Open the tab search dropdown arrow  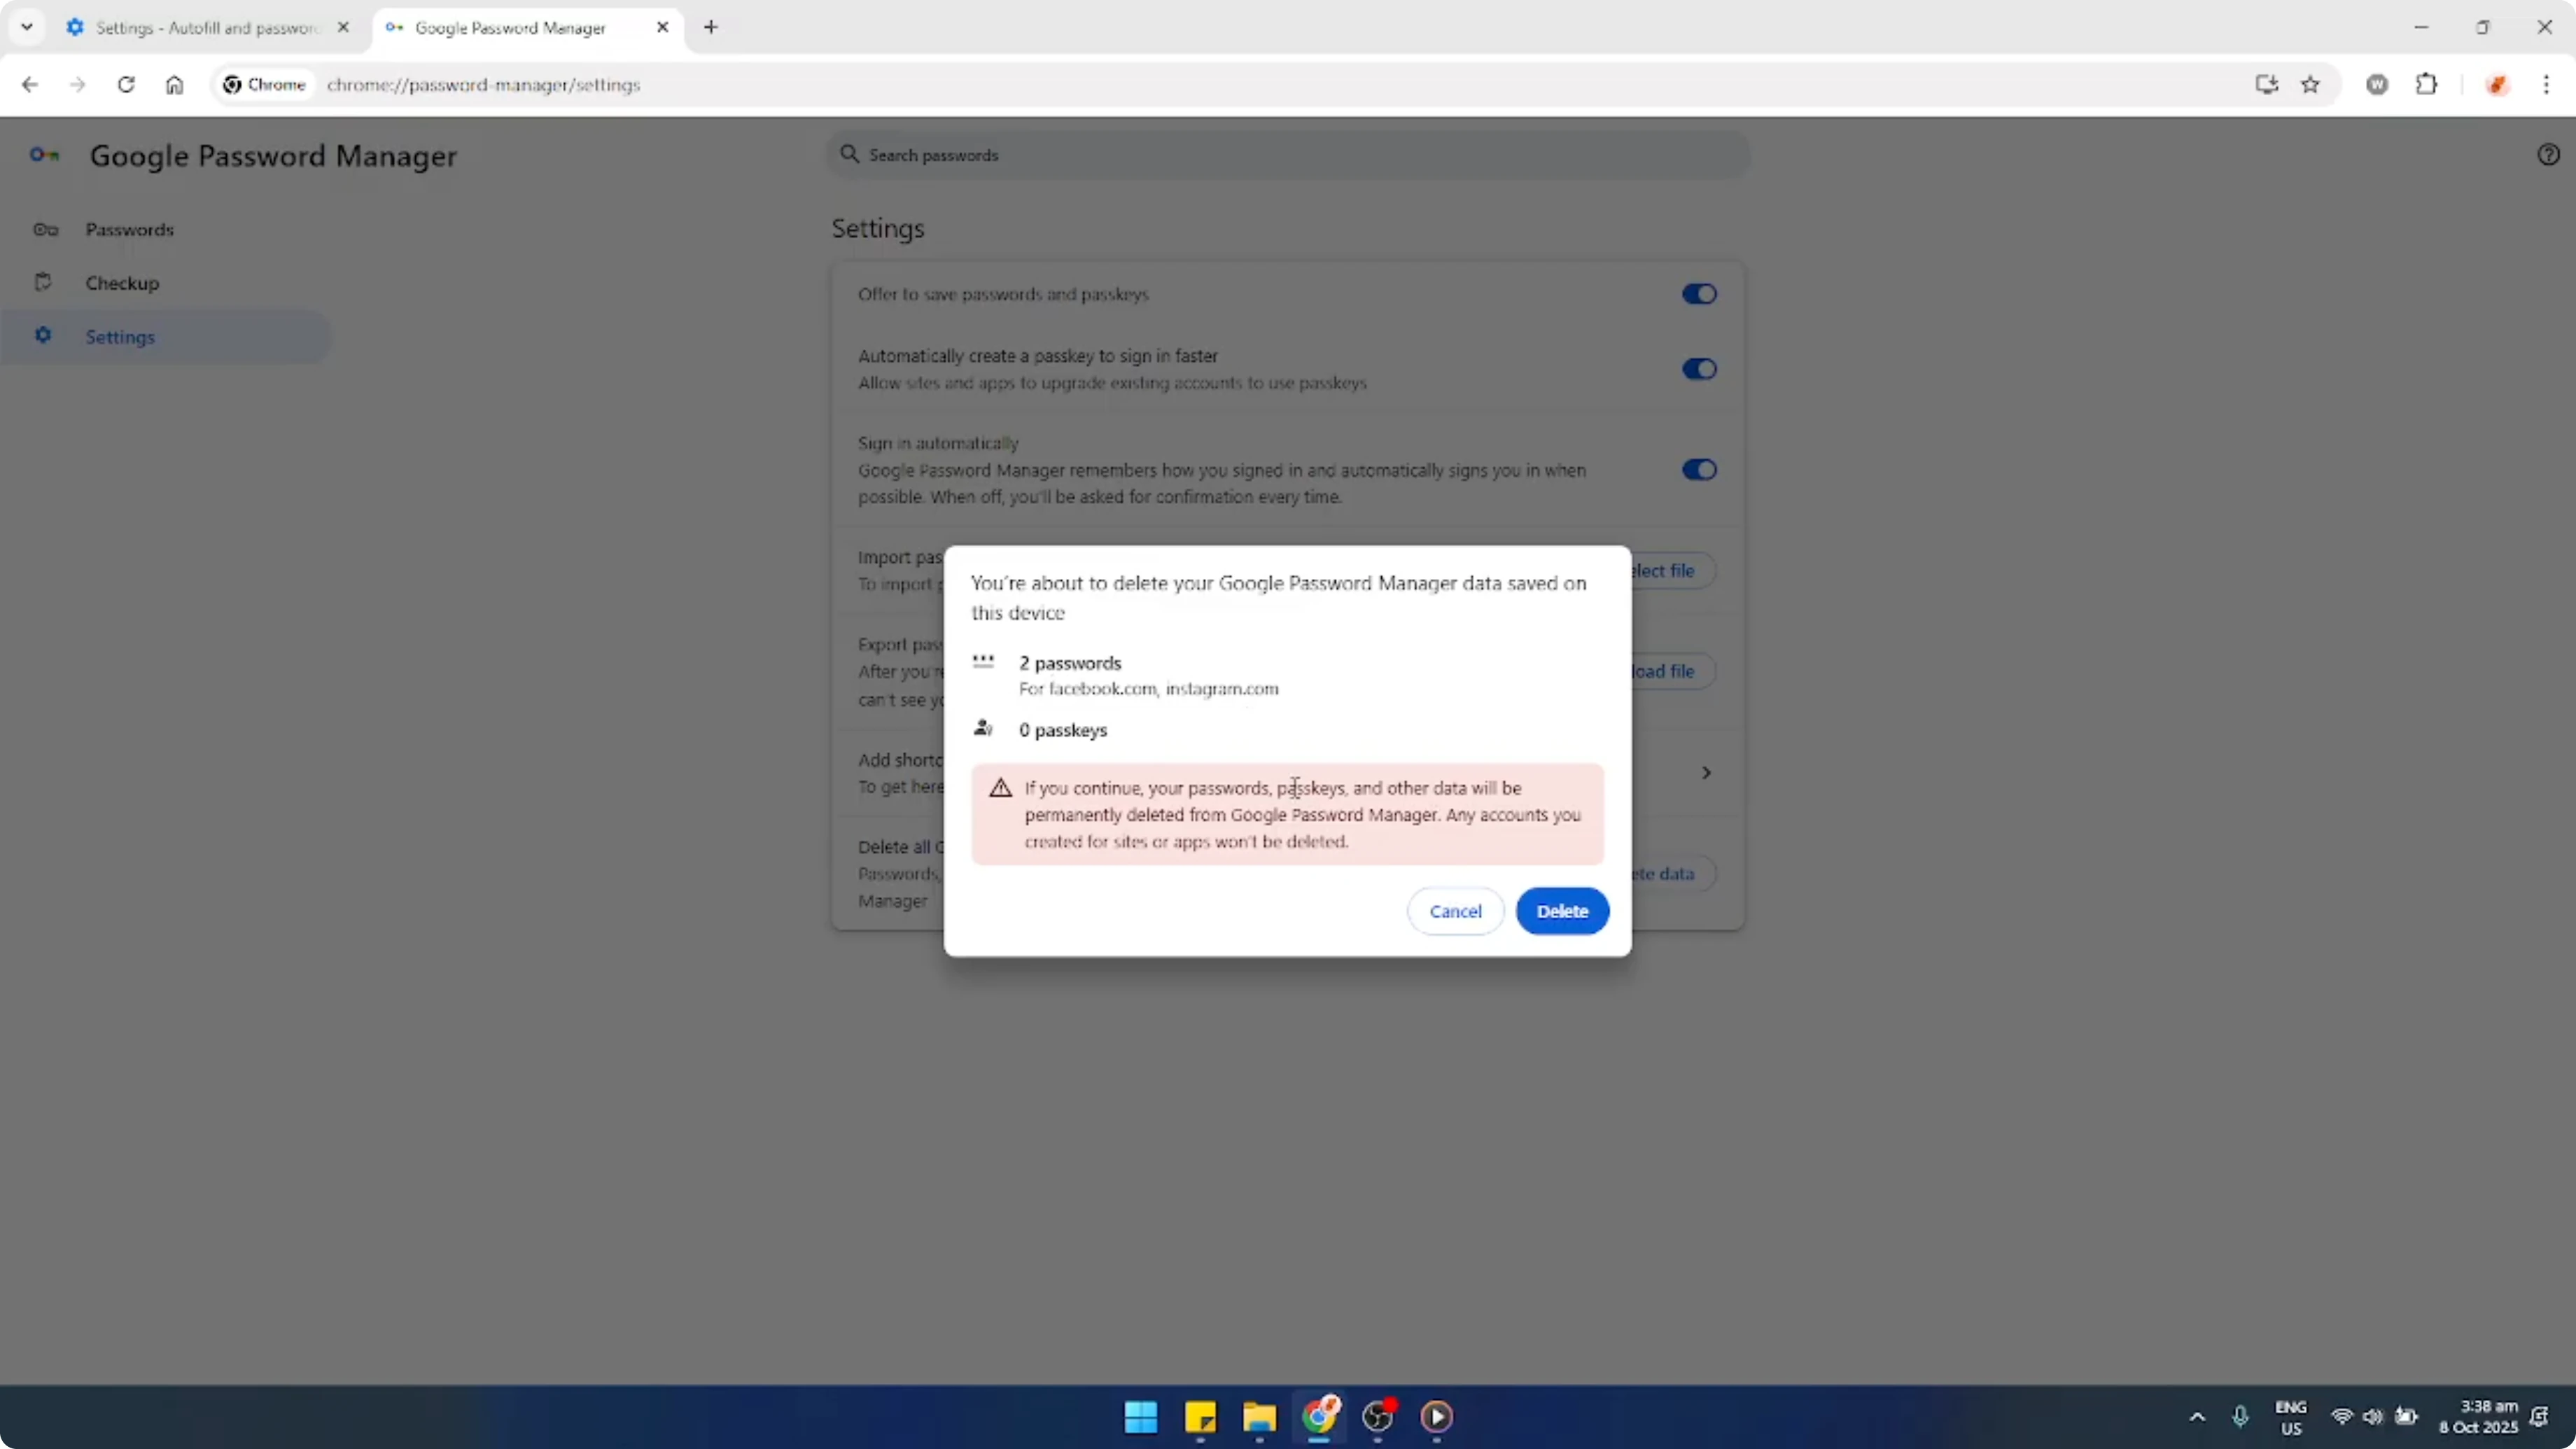point(27,28)
